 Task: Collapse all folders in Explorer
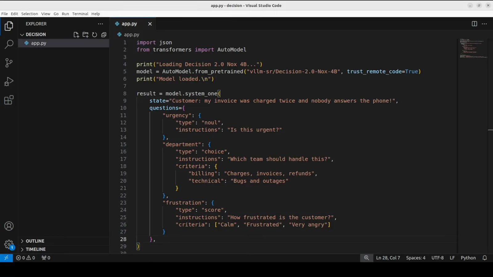104,35
